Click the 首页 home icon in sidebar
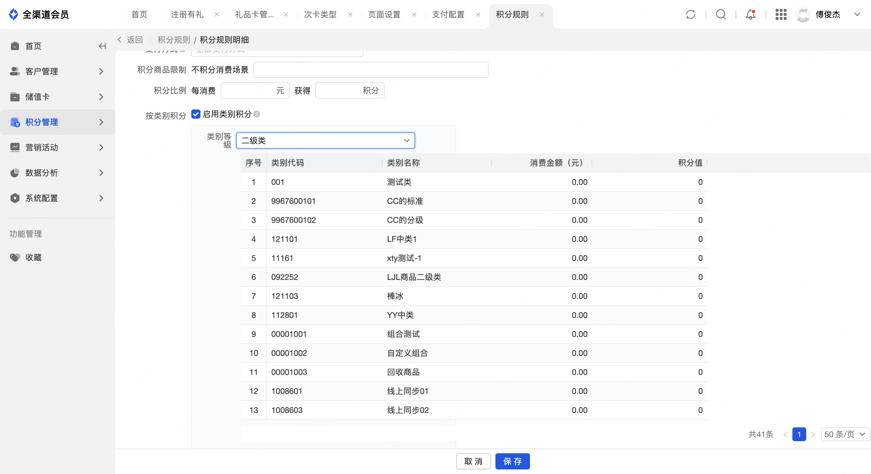This screenshot has width=871, height=474. [15, 46]
